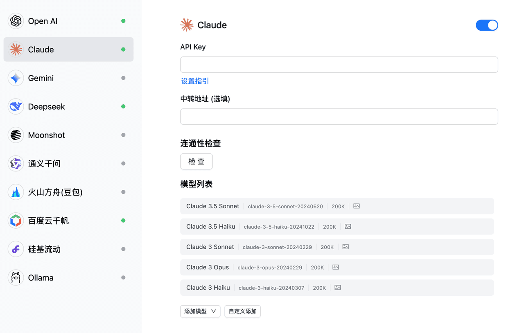Viewport: 524px width, 333px height.
Task: Click the 模型列表 heading
Action: [196, 184]
